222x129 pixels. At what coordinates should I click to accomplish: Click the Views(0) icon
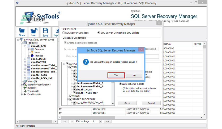[25, 81]
